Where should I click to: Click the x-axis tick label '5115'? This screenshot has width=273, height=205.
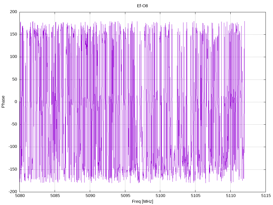click(266, 196)
